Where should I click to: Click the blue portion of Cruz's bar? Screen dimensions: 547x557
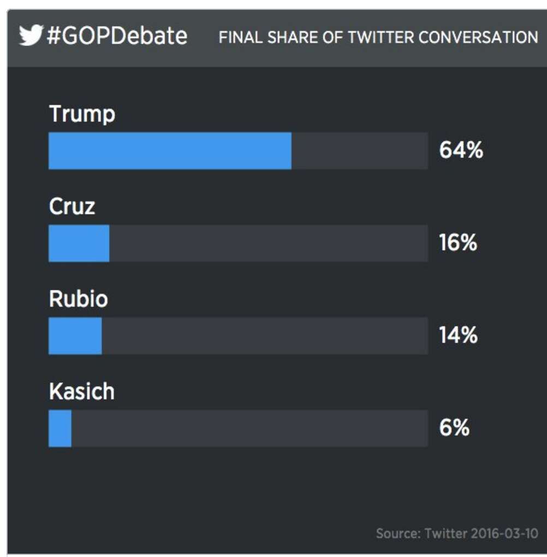pyautogui.click(x=79, y=243)
